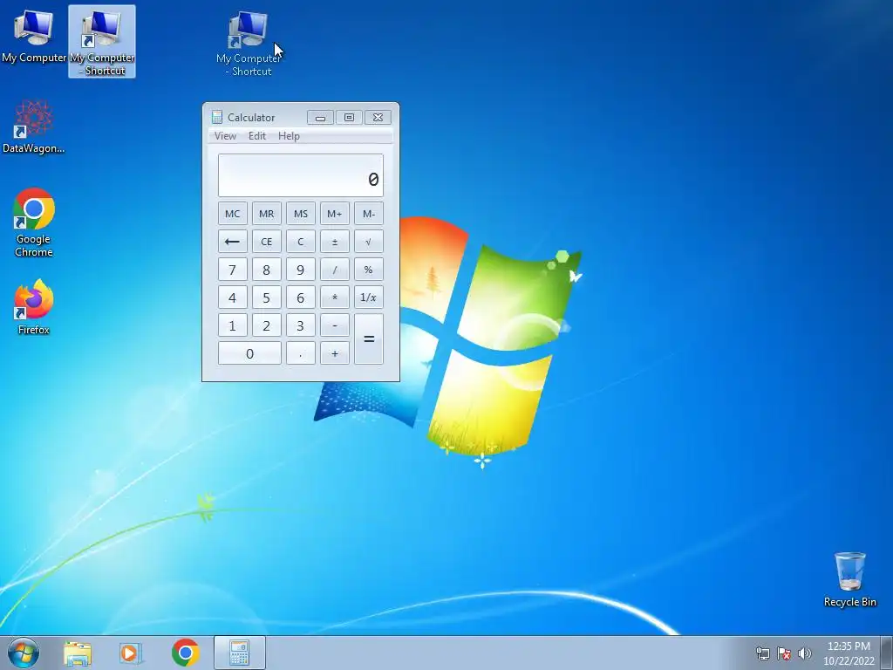Click the minus button

click(x=335, y=325)
